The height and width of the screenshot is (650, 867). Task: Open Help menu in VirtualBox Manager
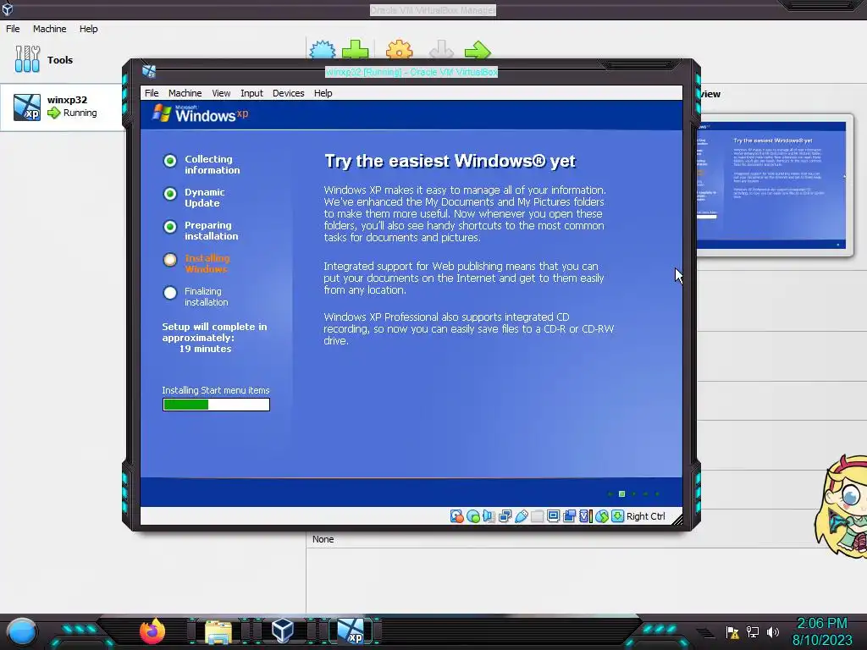[88, 29]
